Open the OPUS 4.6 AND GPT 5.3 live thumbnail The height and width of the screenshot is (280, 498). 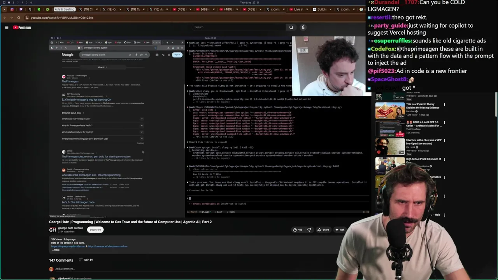[x=390, y=128]
